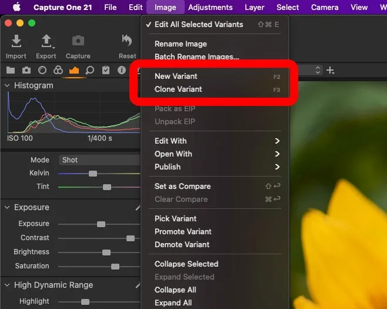Open the Apple menu
Image resolution: width=387 pixels, height=309 pixels.
[16, 7]
